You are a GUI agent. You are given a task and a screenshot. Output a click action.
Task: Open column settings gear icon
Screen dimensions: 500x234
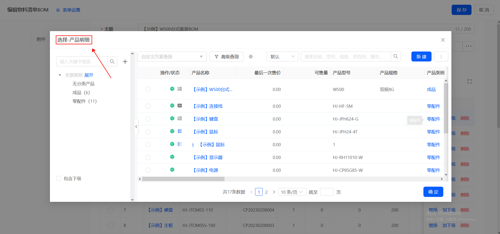251,57
